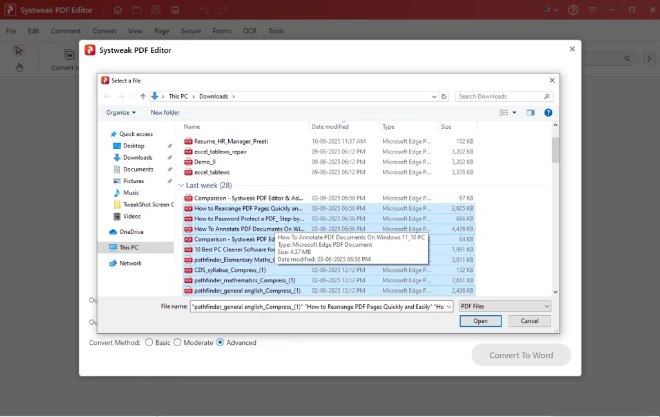Go up one folder level arrow
660x417 pixels.
click(142, 97)
